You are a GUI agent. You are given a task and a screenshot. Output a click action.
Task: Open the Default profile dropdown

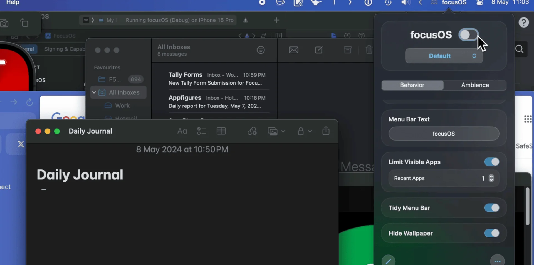tap(444, 56)
